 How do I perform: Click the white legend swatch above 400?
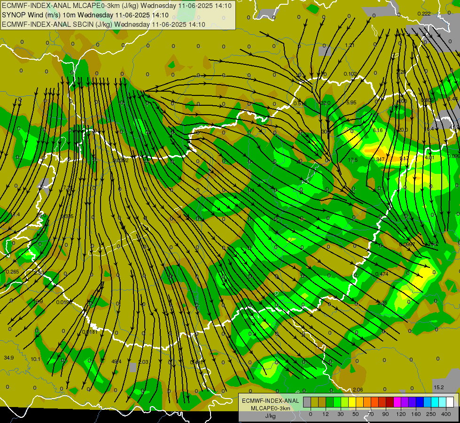click(450, 402)
